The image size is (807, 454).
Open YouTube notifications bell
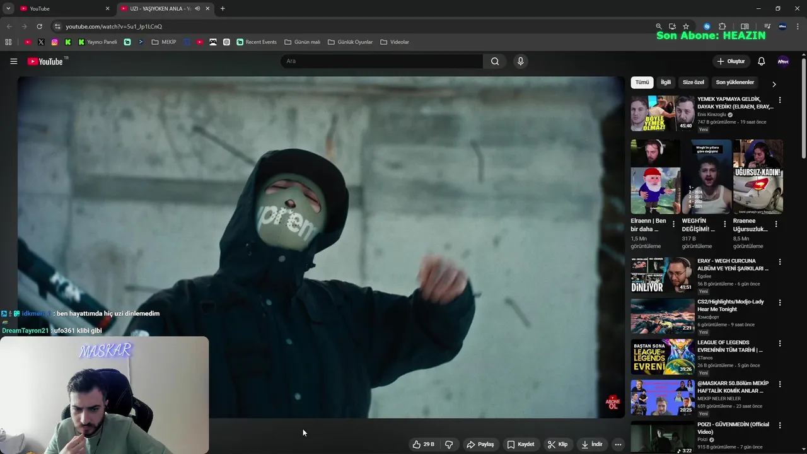tap(761, 61)
